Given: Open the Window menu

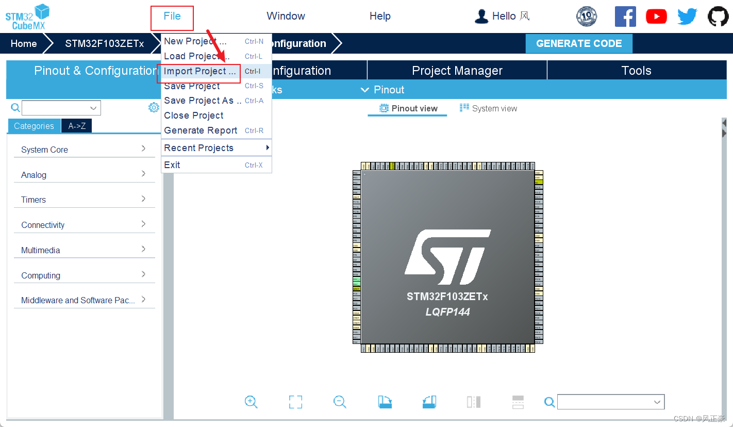Looking at the screenshot, I should pyautogui.click(x=286, y=16).
